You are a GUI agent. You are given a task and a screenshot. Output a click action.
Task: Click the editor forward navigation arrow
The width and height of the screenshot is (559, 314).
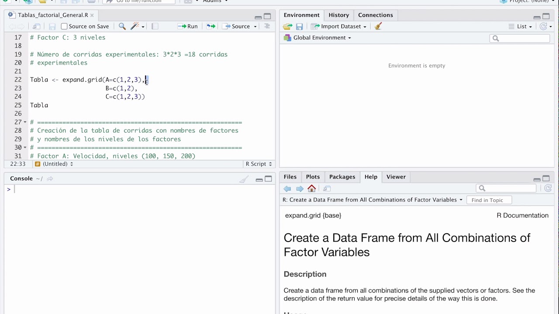click(21, 27)
